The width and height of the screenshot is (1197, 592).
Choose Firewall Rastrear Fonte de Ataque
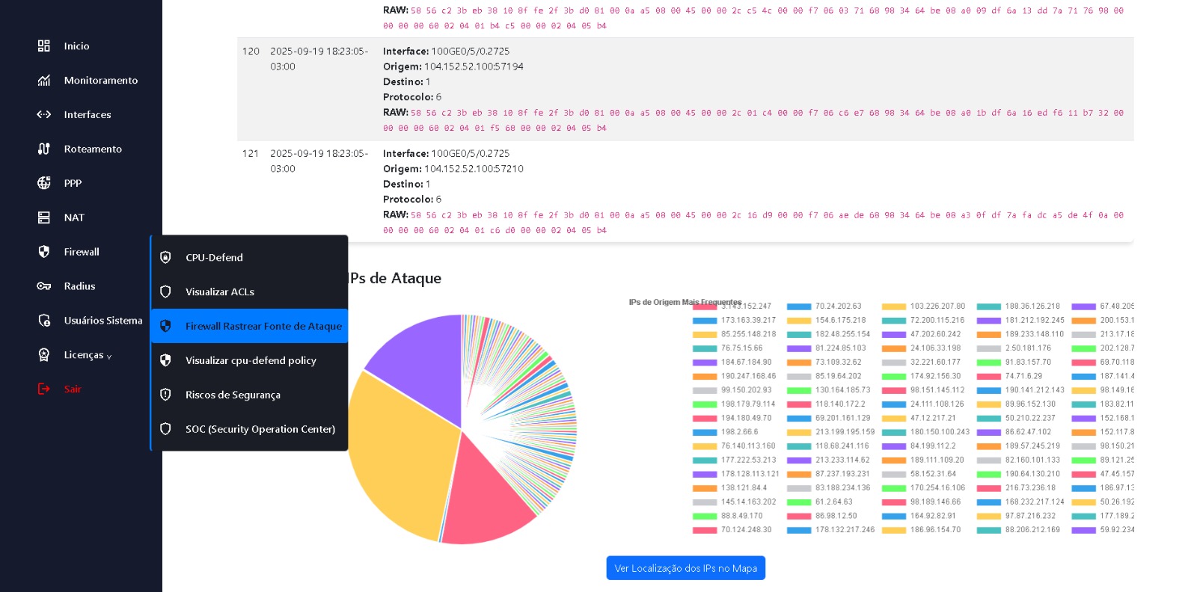tap(263, 327)
